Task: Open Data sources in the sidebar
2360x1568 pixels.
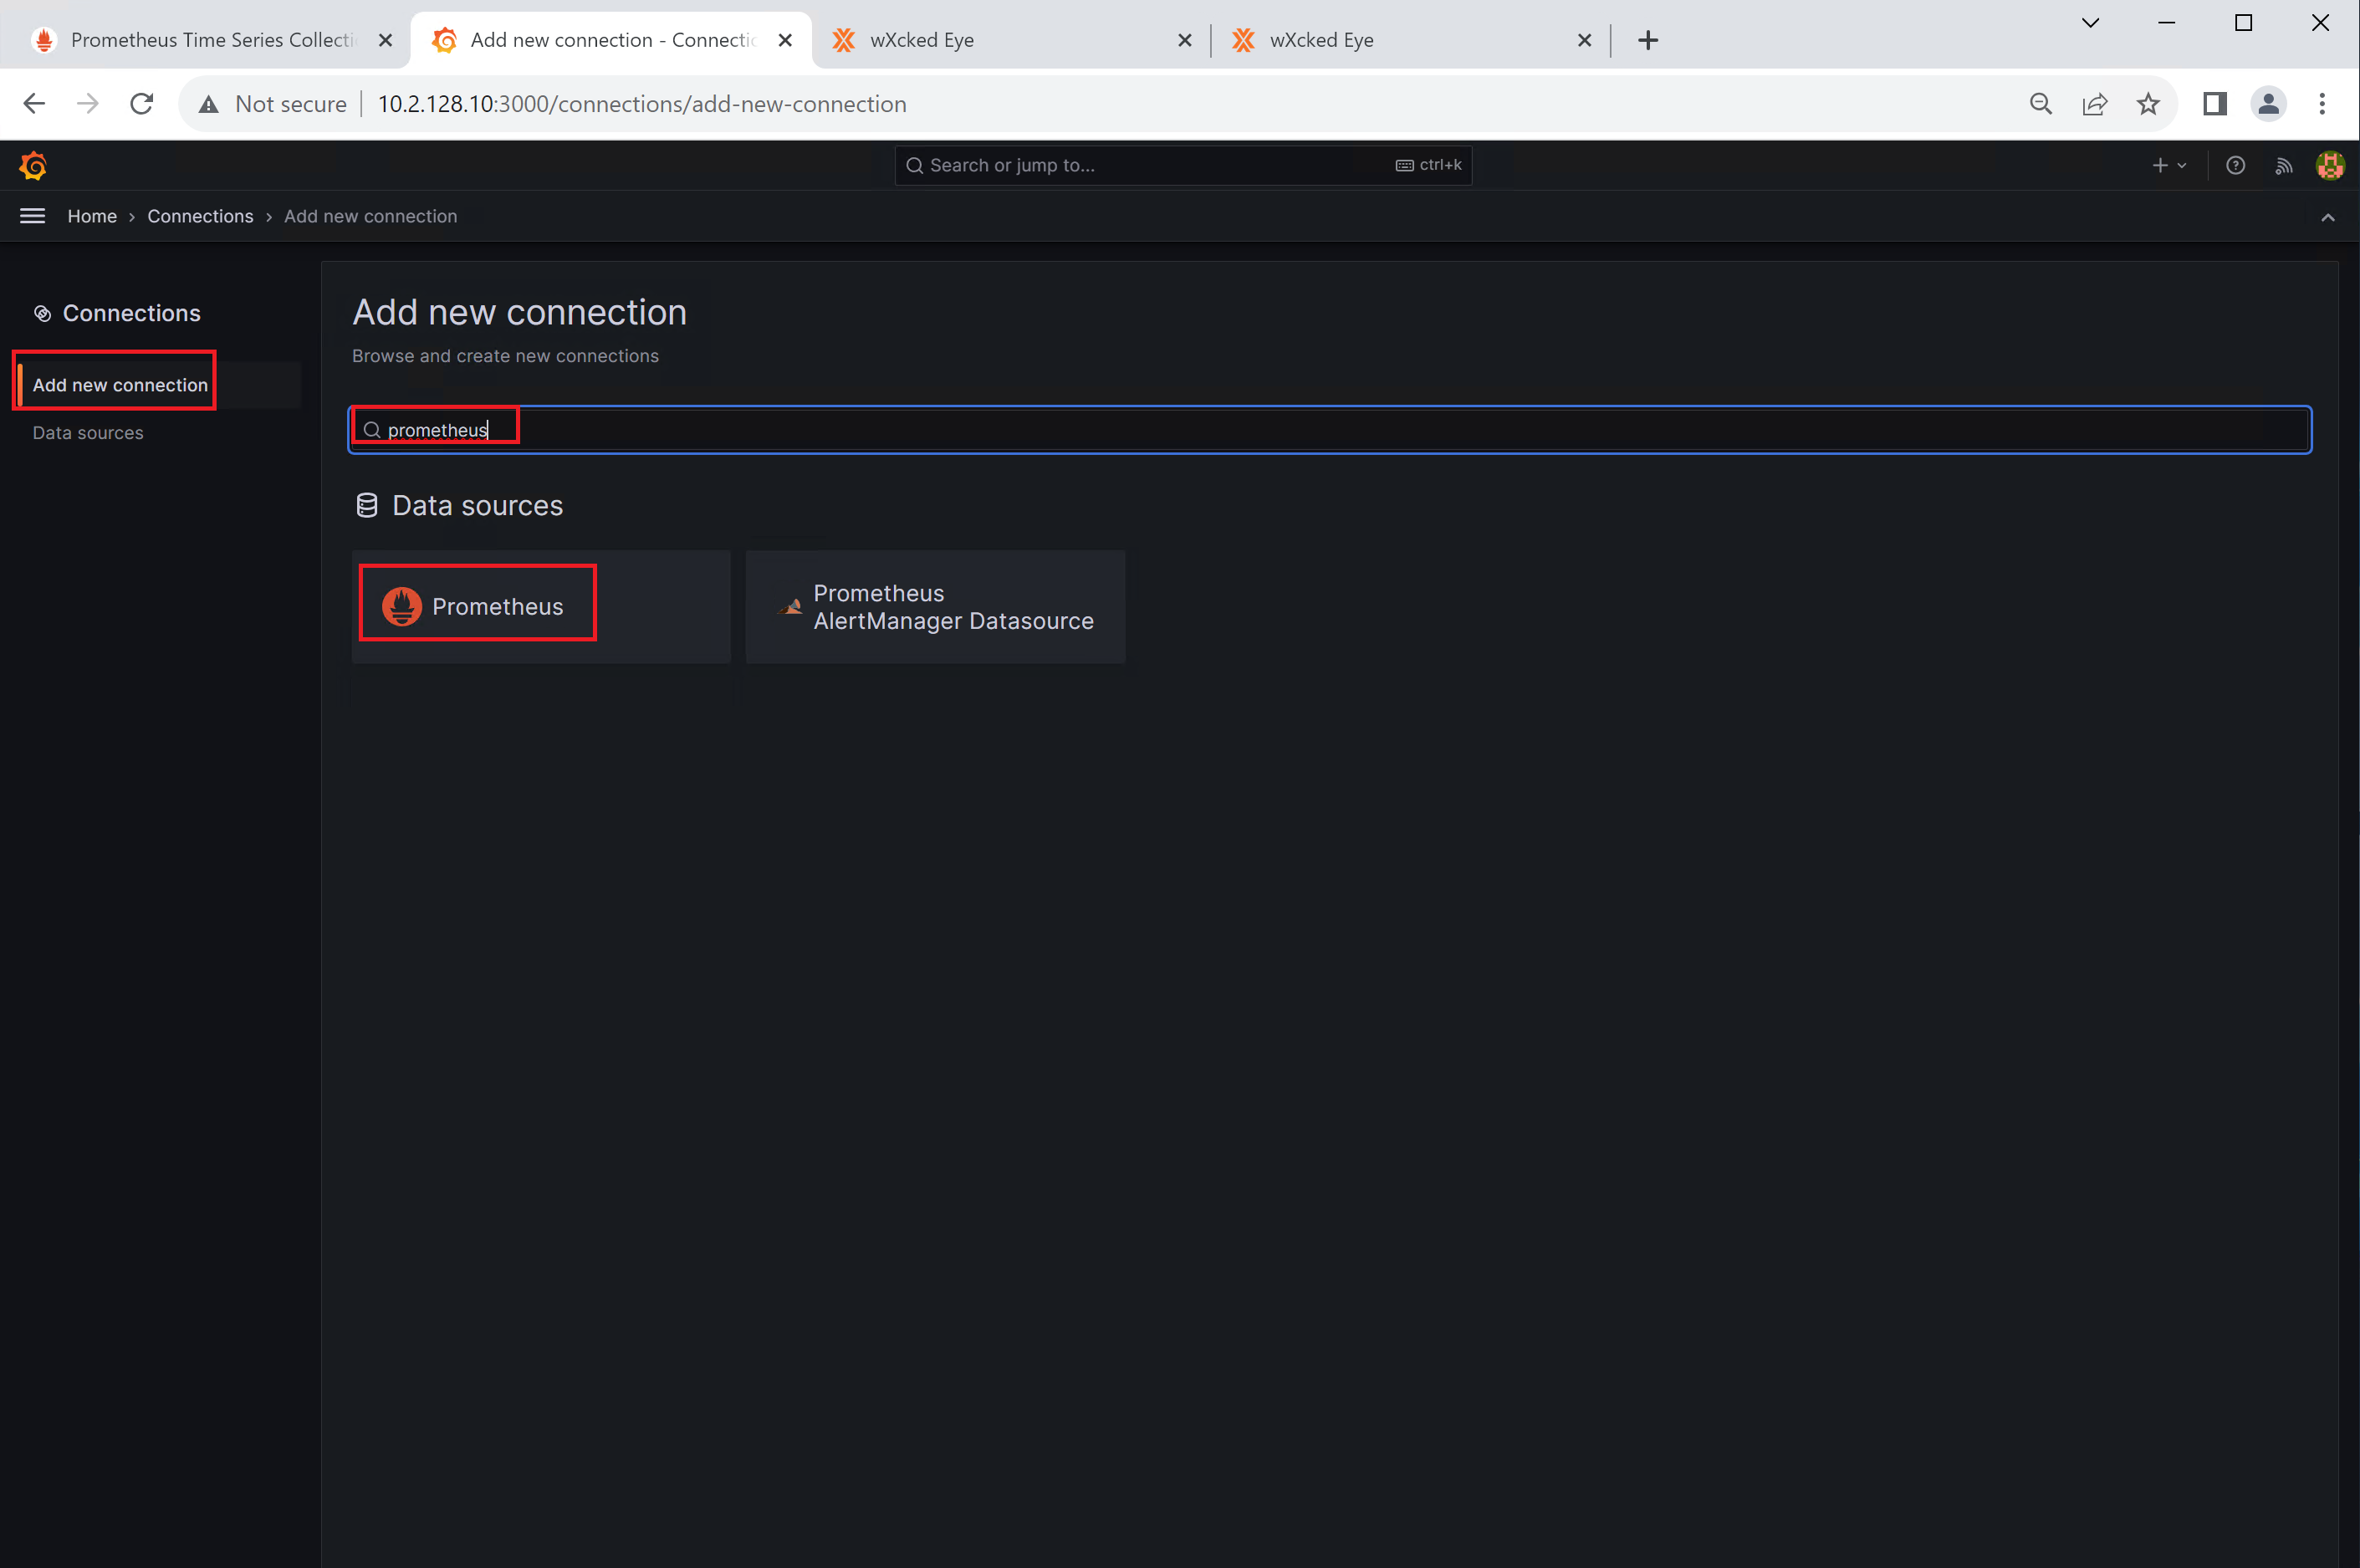Action: [x=88, y=433]
